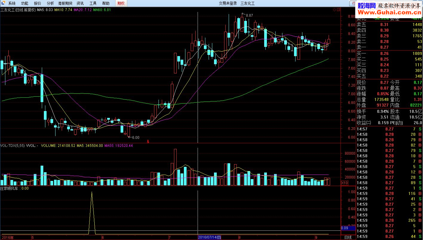Click the 0.09 value box on the indicator axis
423x240 pixels.
coord(348,228)
